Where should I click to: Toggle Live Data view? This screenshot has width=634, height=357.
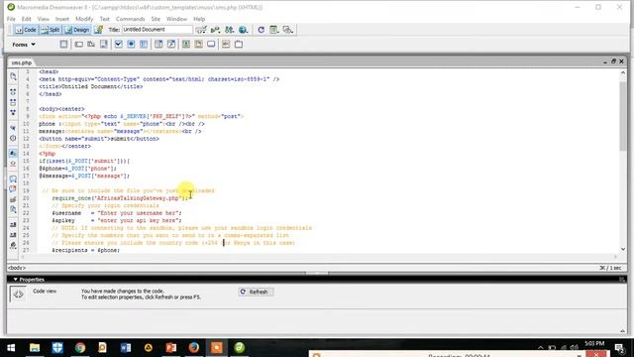coord(98,30)
